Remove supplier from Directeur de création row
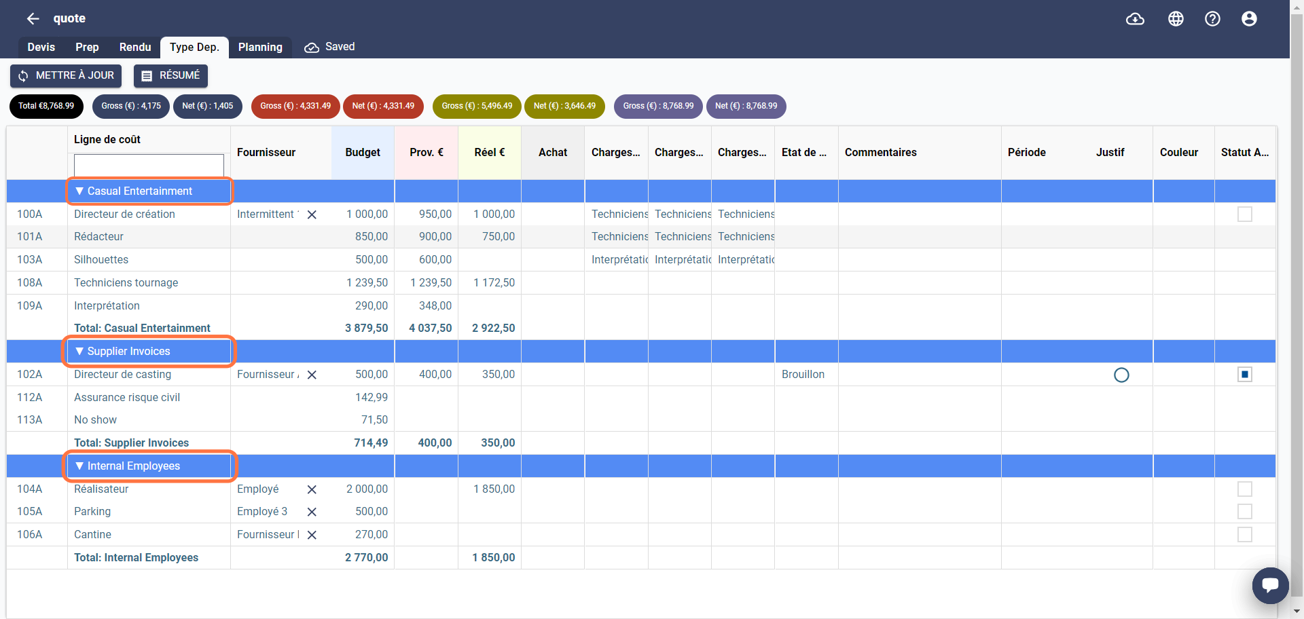This screenshot has width=1304, height=619. coord(312,214)
